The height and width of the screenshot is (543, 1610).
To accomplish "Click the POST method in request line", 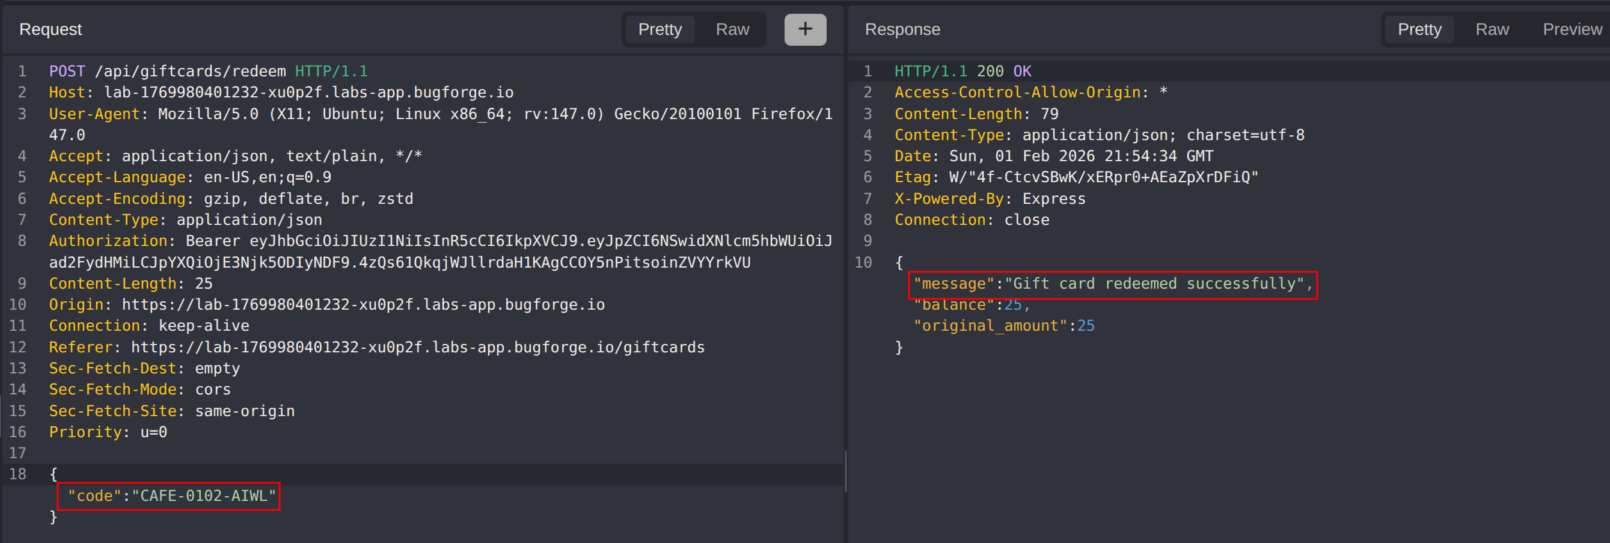I will [x=67, y=71].
